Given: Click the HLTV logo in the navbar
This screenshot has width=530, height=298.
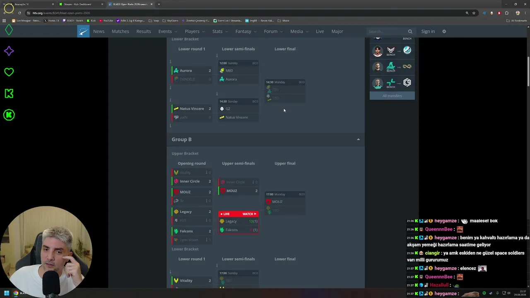Looking at the screenshot, I should [x=83, y=31].
